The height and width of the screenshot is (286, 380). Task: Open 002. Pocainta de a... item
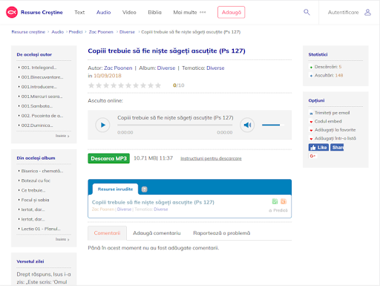[42, 116]
